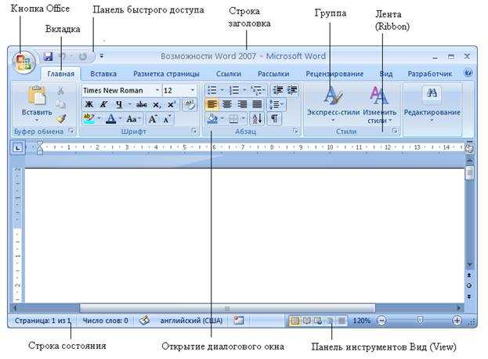Click Число слов: 0 status
Viewport: 488px width, 359px height.
[x=105, y=321]
